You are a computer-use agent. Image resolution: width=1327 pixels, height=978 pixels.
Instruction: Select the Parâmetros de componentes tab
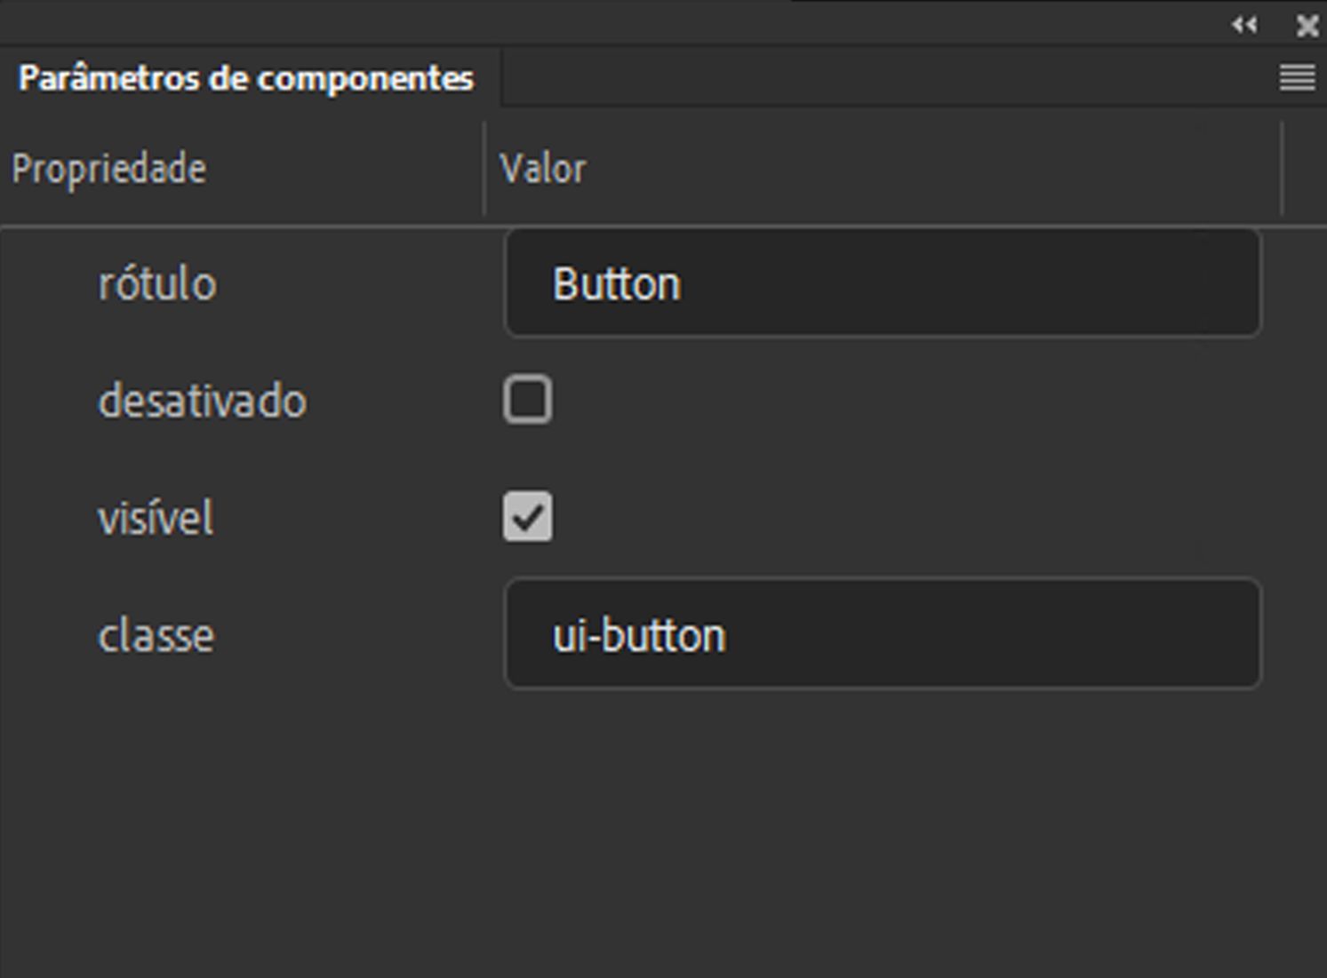coord(246,78)
